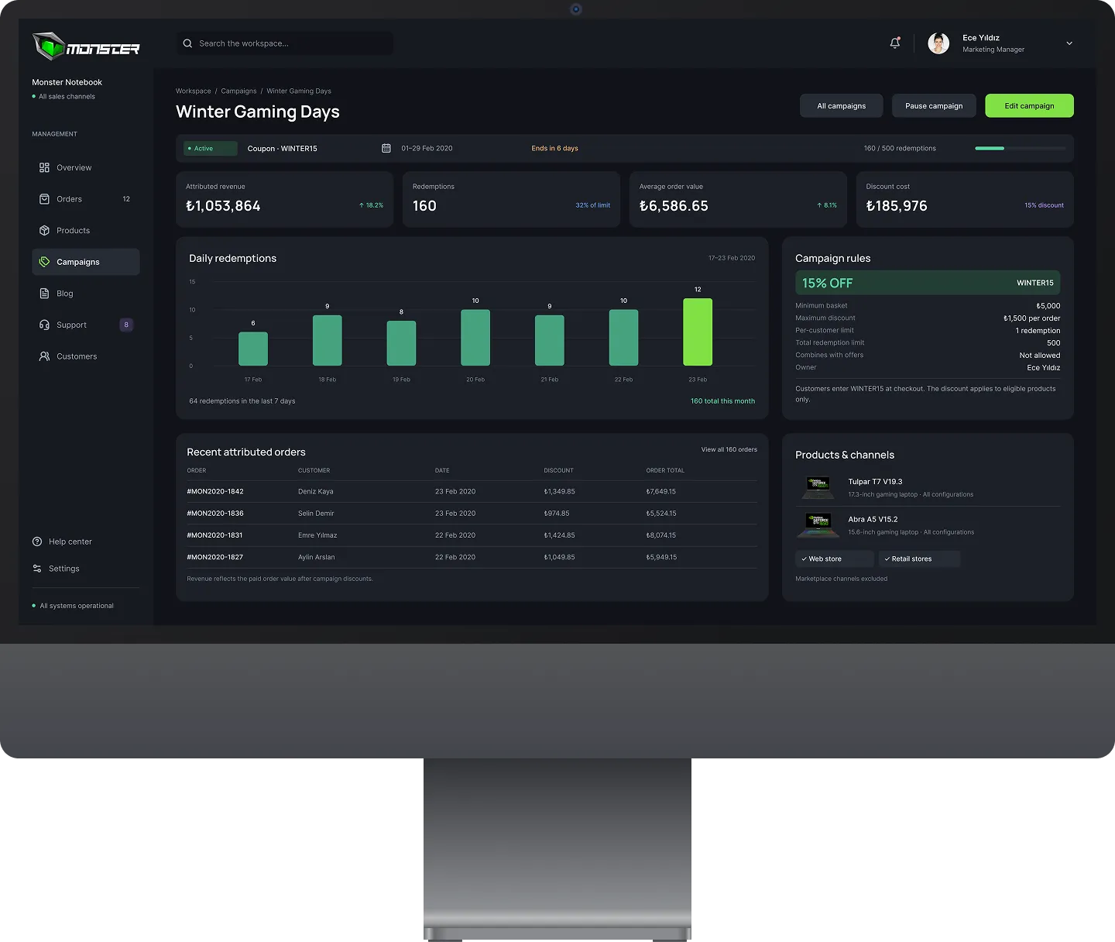
Task: Click the Orders bag icon
Action: click(x=44, y=199)
